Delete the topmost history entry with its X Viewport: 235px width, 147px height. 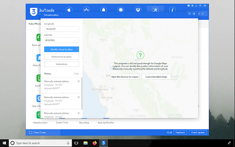[x=79, y=81]
